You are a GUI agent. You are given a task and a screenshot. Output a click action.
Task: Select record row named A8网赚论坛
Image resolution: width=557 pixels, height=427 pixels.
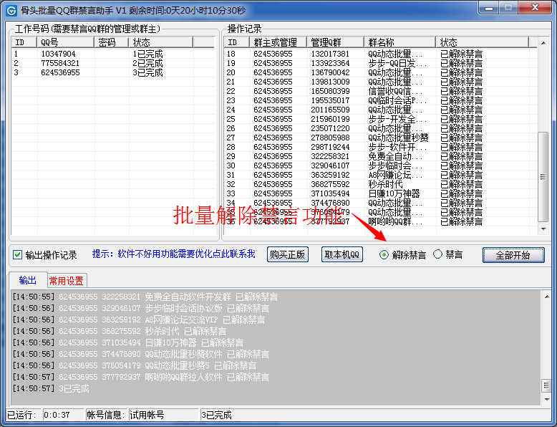click(381, 175)
